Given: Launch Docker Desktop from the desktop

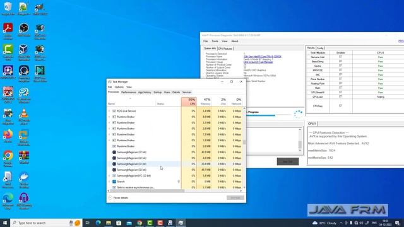Looking at the screenshot, I should 24,180.
